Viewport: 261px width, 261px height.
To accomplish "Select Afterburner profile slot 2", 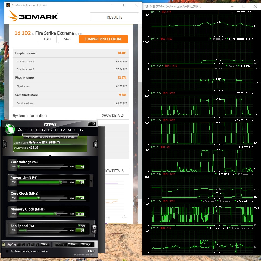I will tap(23, 244).
